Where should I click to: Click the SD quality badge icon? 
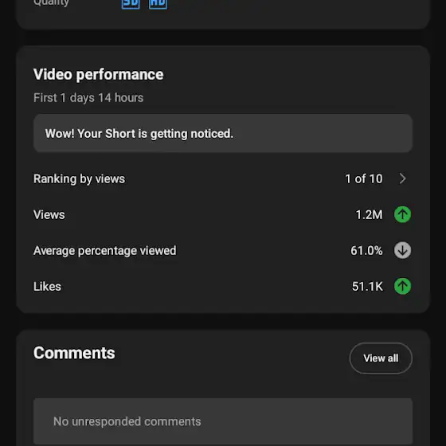(x=131, y=4)
